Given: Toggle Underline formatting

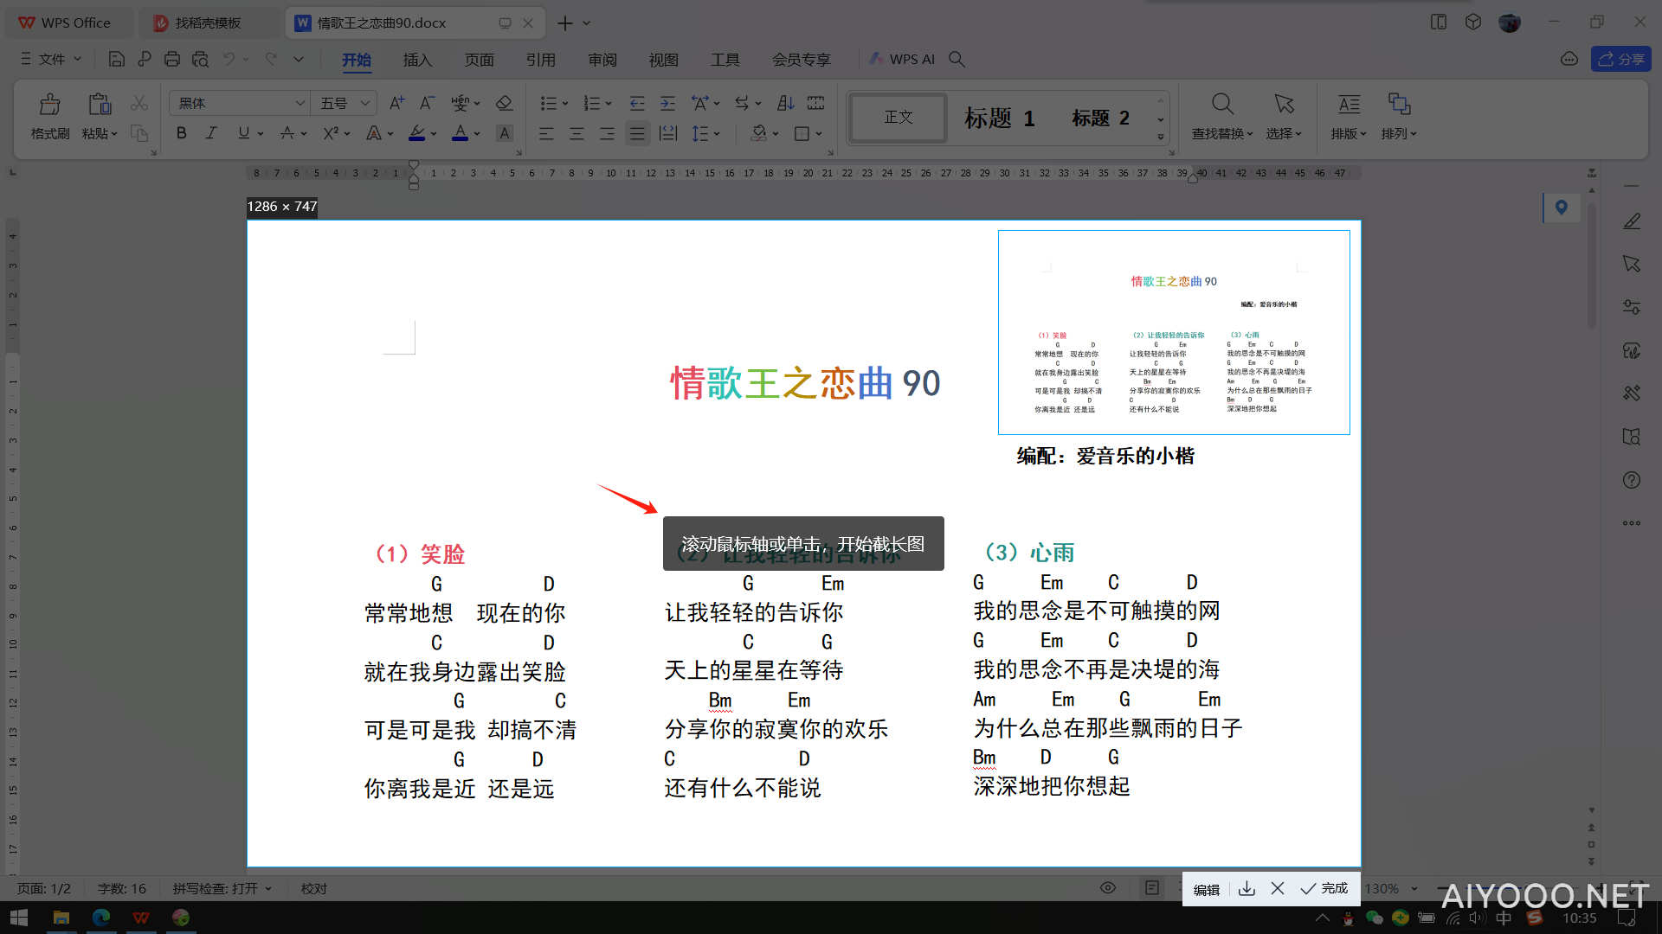Looking at the screenshot, I should [243, 133].
